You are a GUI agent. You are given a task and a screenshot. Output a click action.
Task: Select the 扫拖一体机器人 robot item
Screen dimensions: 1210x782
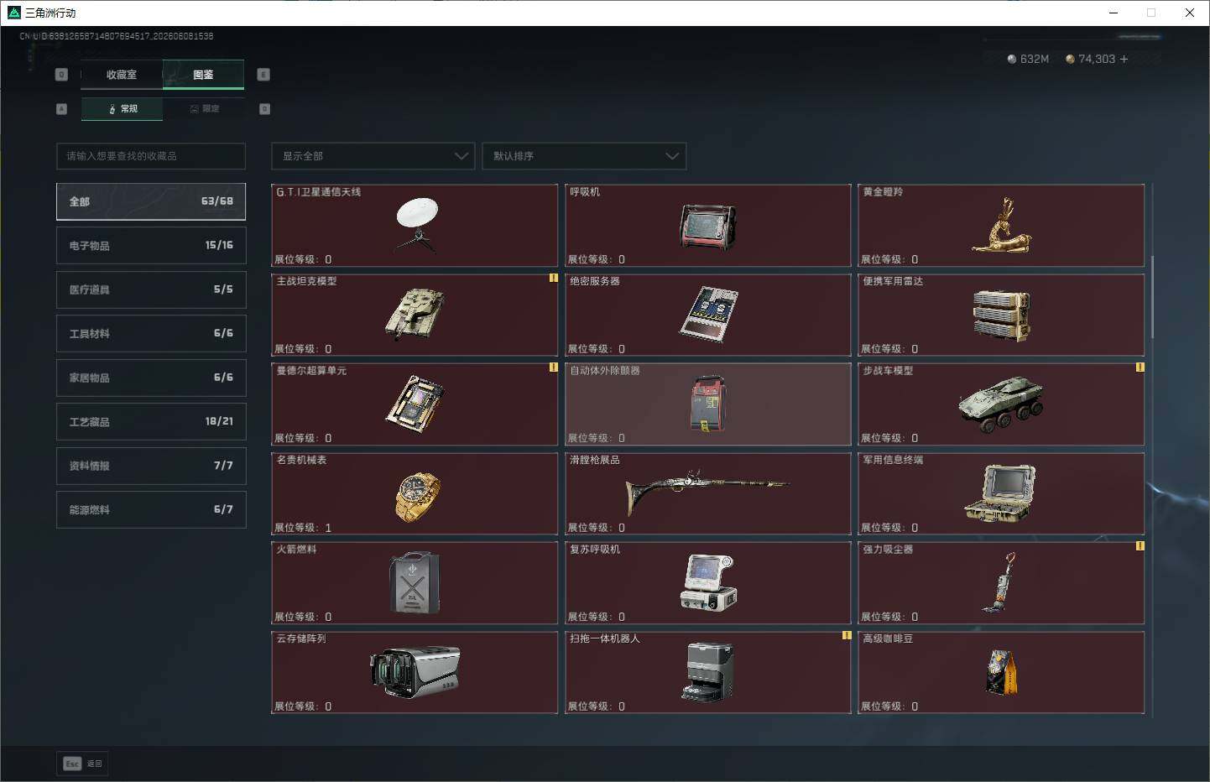click(708, 673)
